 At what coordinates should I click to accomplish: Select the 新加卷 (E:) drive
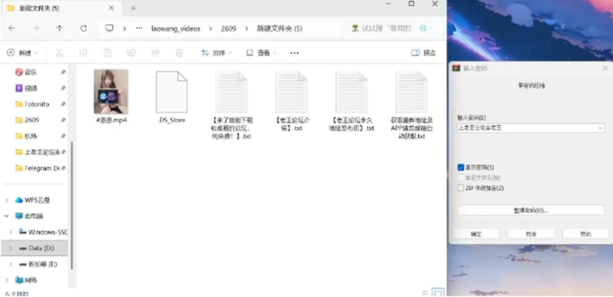43,264
